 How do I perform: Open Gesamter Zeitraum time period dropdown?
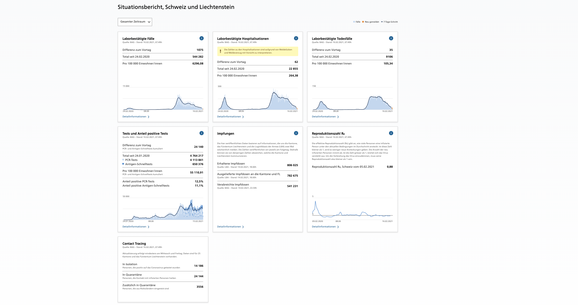[x=135, y=22]
